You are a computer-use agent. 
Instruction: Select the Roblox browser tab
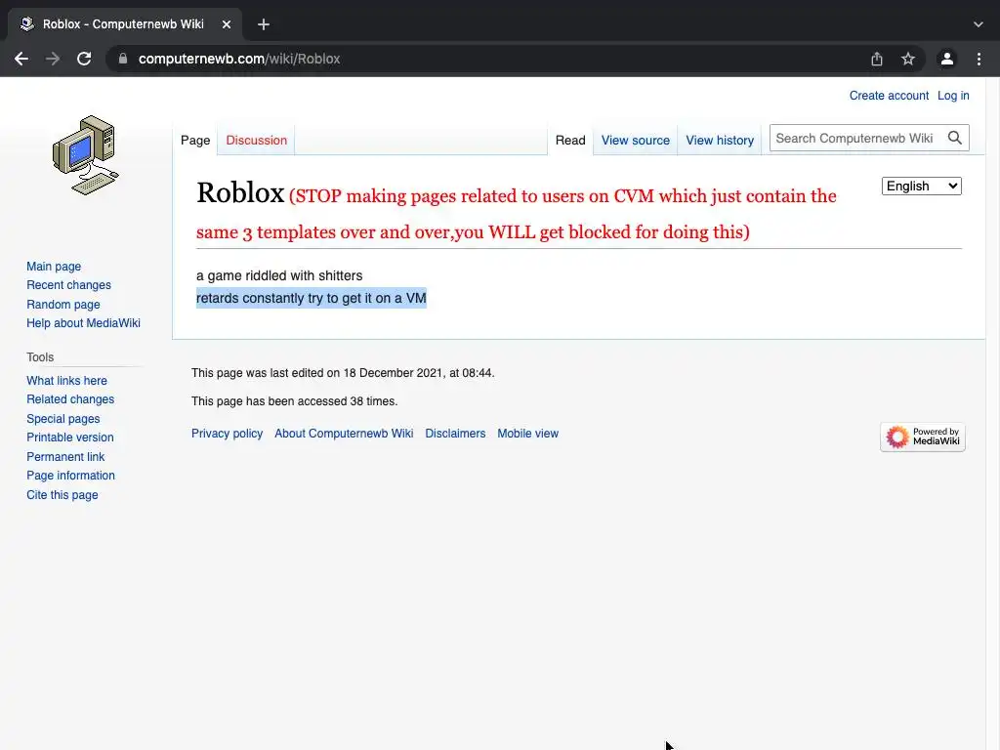[123, 24]
